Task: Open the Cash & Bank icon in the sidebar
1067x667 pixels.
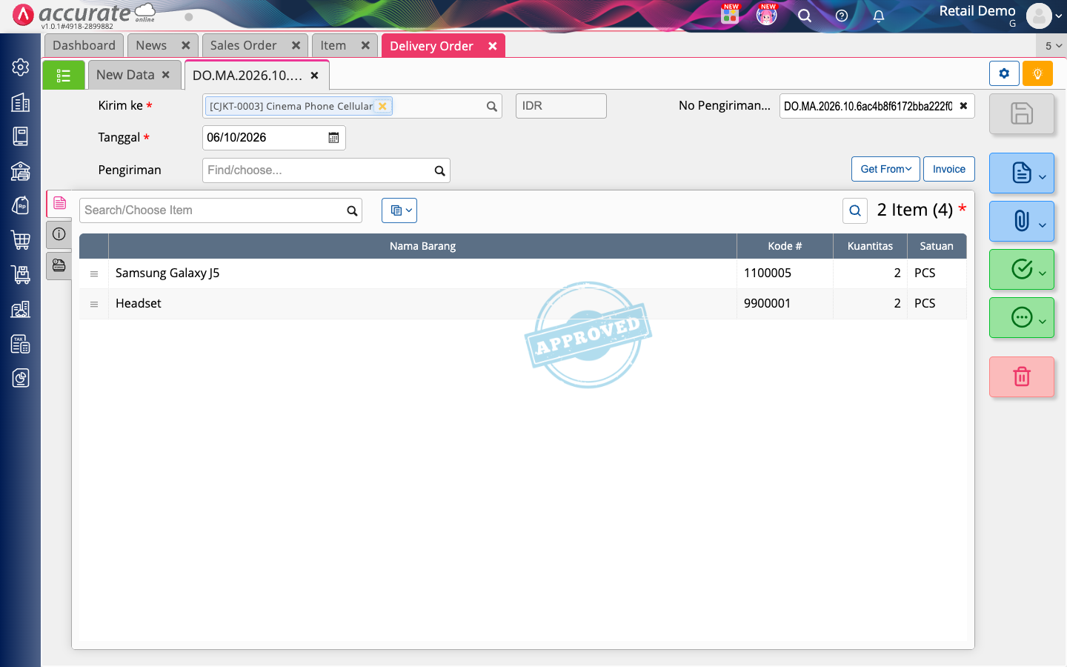Action: point(21,171)
